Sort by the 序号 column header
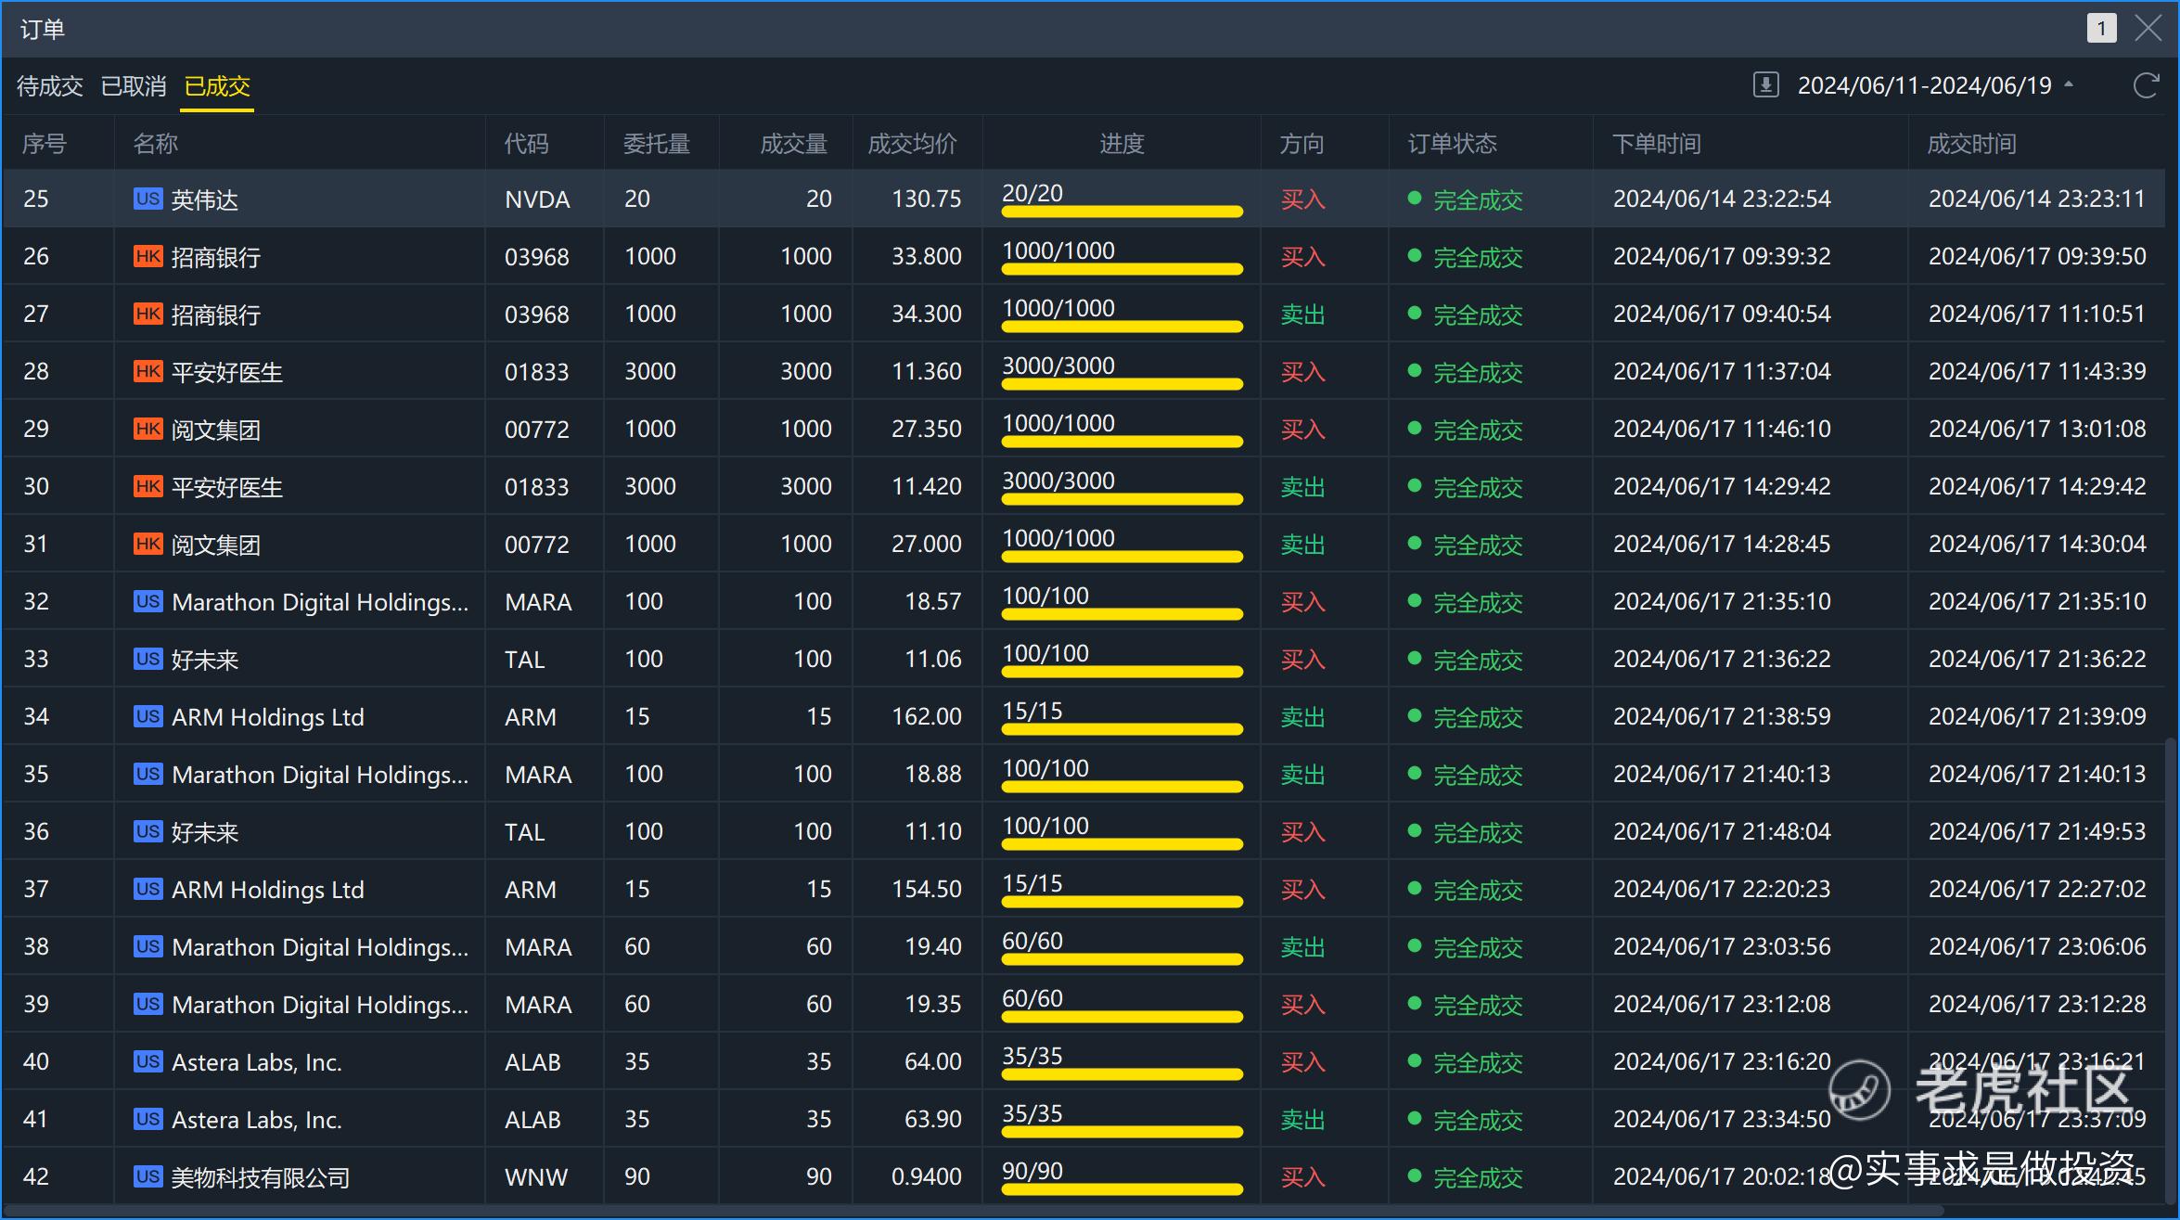This screenshot has width=2180, height=1220. coord(45,144)
